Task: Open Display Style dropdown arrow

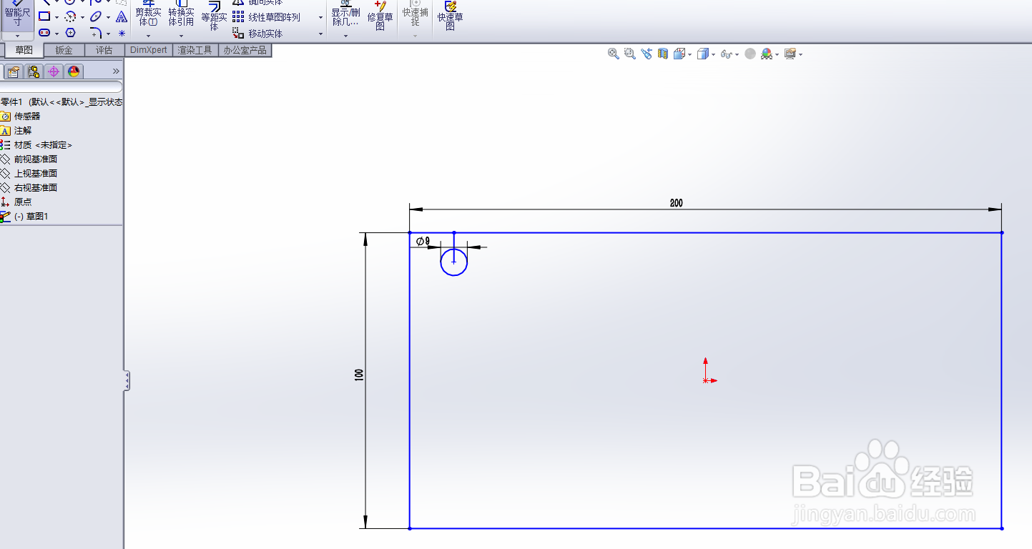Action: 713,54
